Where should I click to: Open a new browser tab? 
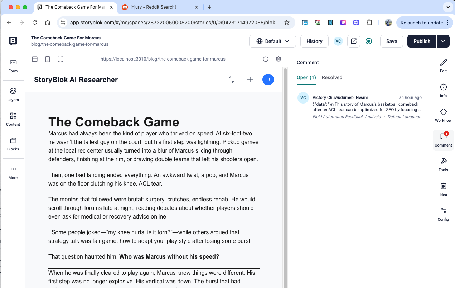tap(209, 7)
